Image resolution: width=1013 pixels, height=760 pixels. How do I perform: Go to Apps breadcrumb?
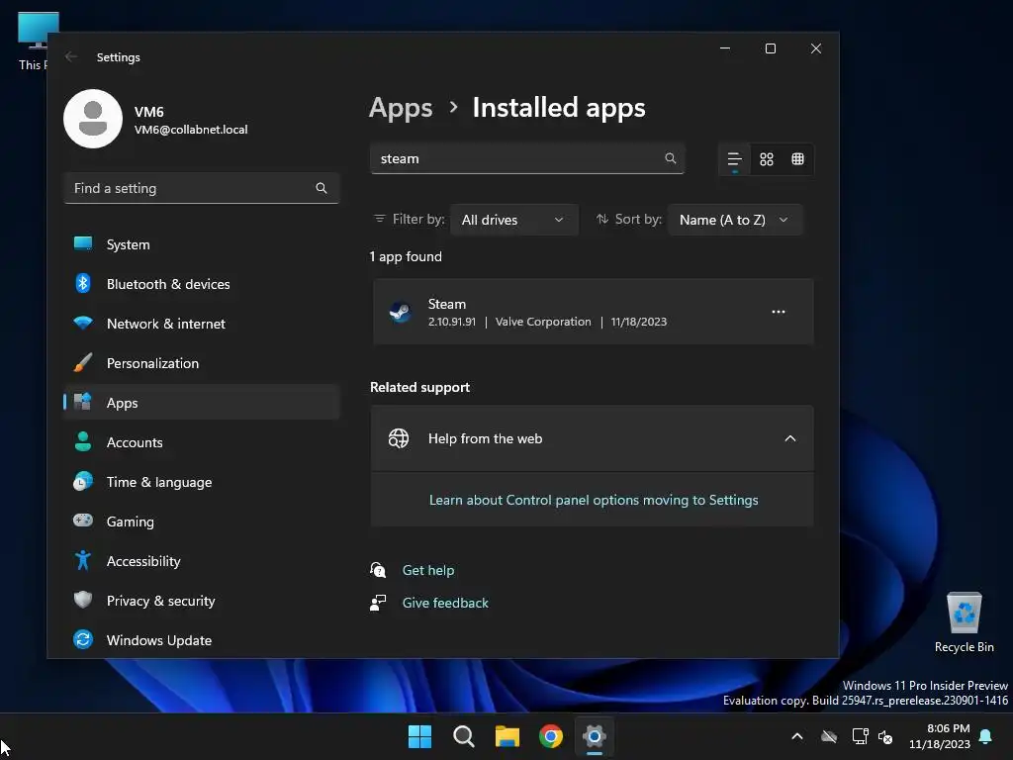401,108
